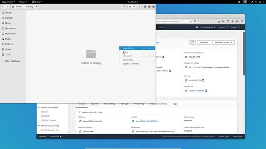Viewport: 266px width, 149px height.
Task: Copy the VPC ID value
Action: 186,80
